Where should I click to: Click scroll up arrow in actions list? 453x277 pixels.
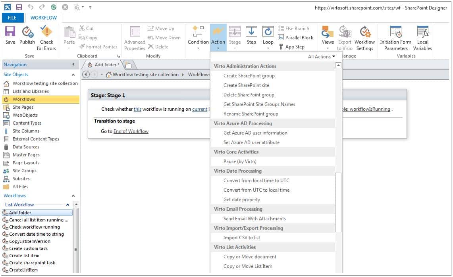(339, 65)
